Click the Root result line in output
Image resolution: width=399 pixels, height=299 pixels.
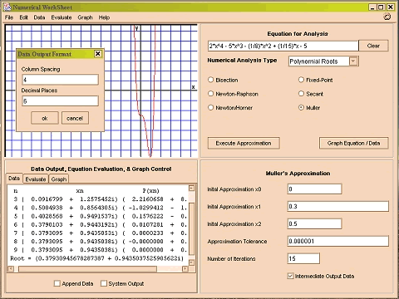[x=97, y=258]
